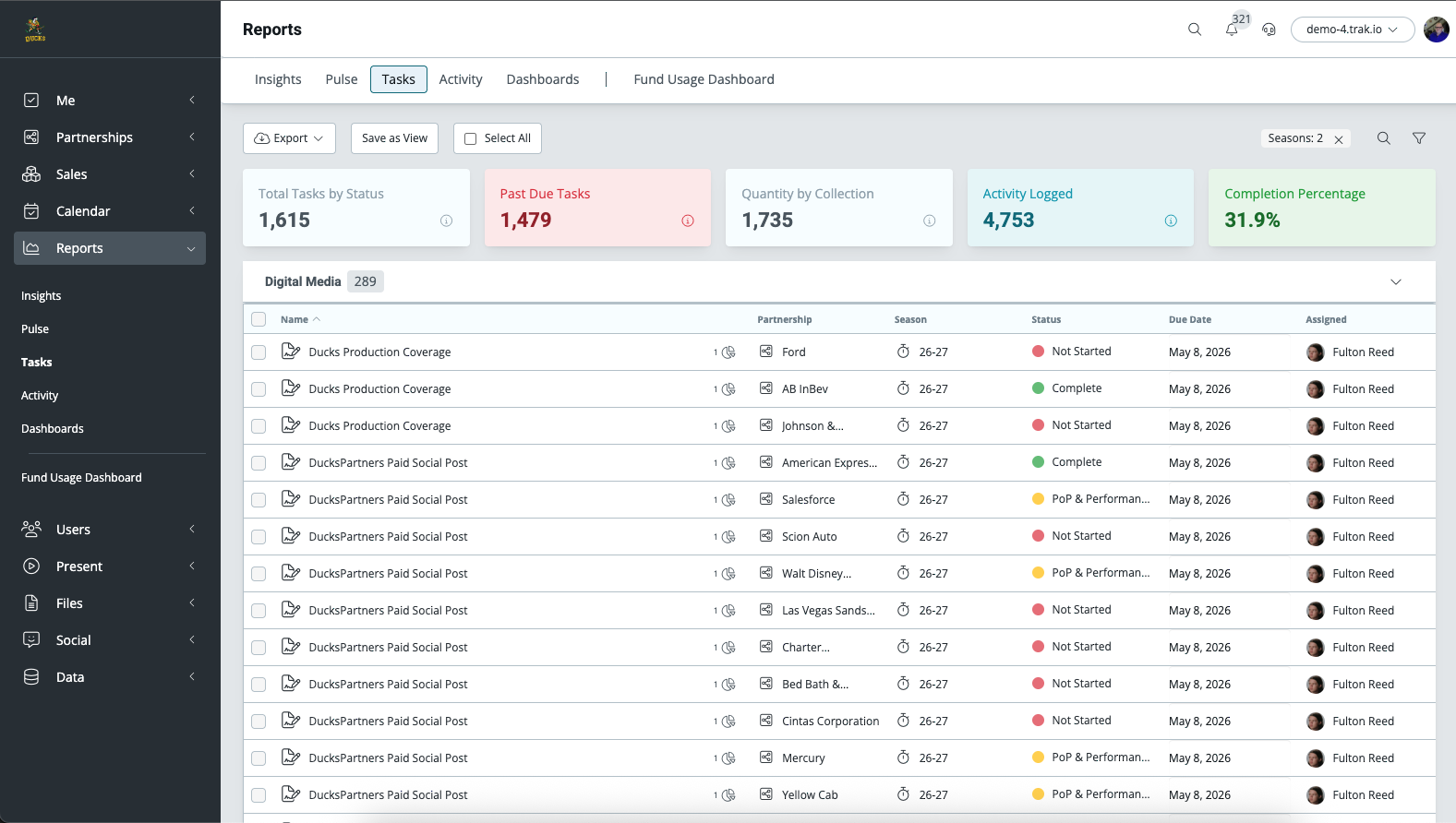Toggle the table header select-all checkbox

pyautogui.click(x=259, y=319)
